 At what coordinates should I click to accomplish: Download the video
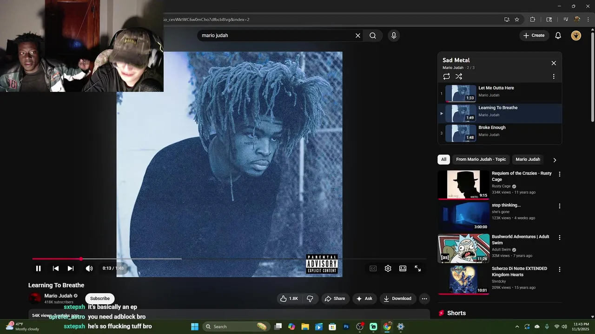[397, 299]
